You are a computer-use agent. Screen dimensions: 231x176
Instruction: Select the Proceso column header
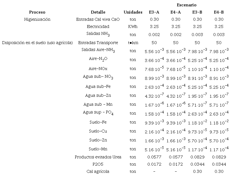37,12
